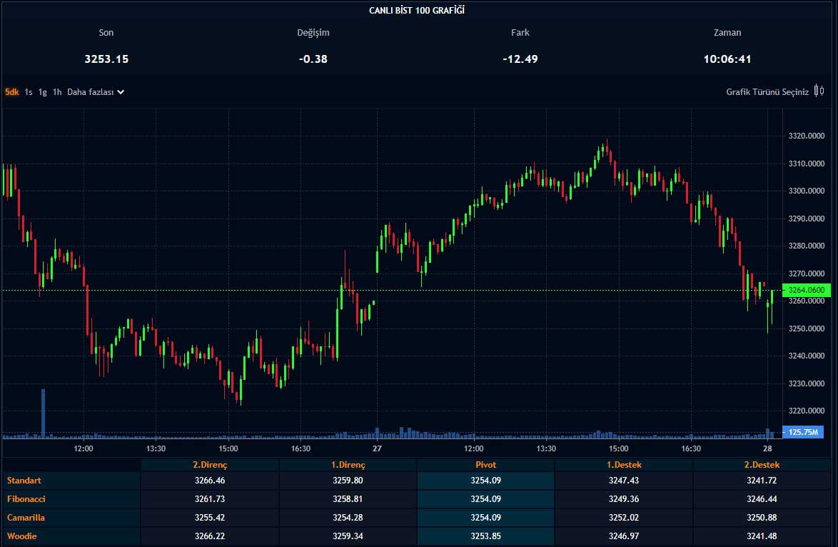Image resolution: width=838 pixels, height=547 pixels.
Task: Click the Standart row label
Action: 24,480
